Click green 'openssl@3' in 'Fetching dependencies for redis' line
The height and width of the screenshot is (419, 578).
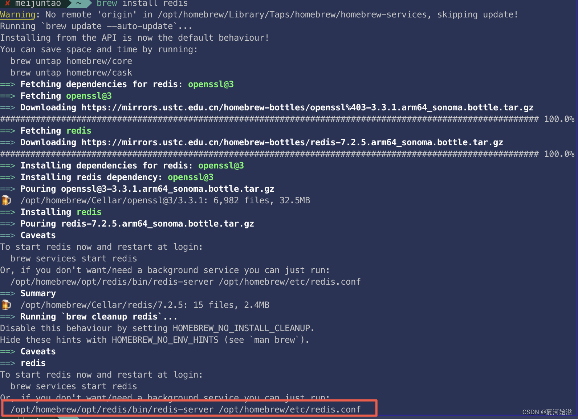211,84
